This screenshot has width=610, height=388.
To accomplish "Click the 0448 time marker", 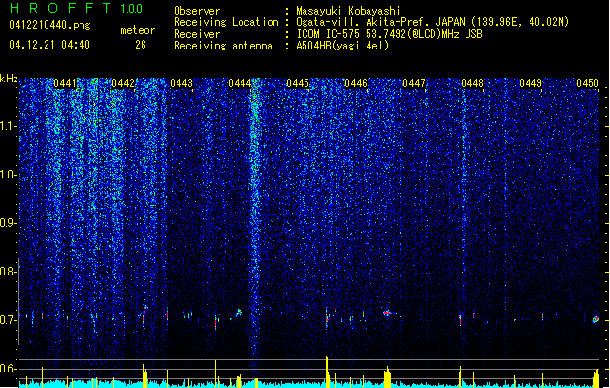I will [472, 83].
